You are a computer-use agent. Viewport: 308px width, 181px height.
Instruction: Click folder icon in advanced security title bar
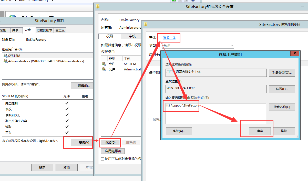click(x=98, y=6)
